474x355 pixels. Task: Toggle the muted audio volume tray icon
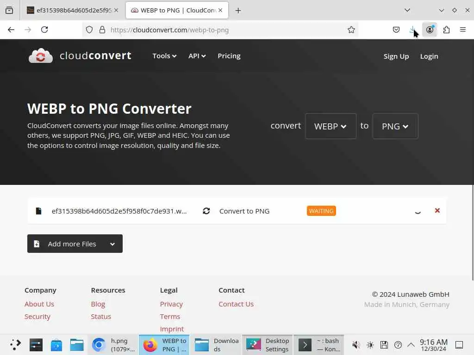coord(356,345)
